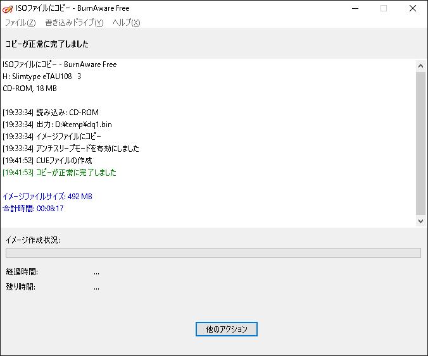Click the イメージファイルサイズ: 492 MB line
The image size is (428, 356).
(47, 197)
